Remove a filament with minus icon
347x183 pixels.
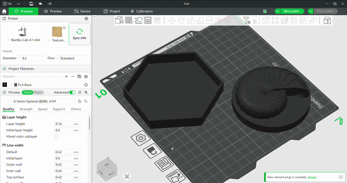(72, 77)
